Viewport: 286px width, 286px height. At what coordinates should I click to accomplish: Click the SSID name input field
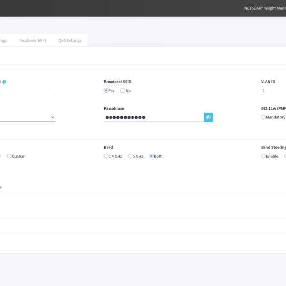coord(27,90)
